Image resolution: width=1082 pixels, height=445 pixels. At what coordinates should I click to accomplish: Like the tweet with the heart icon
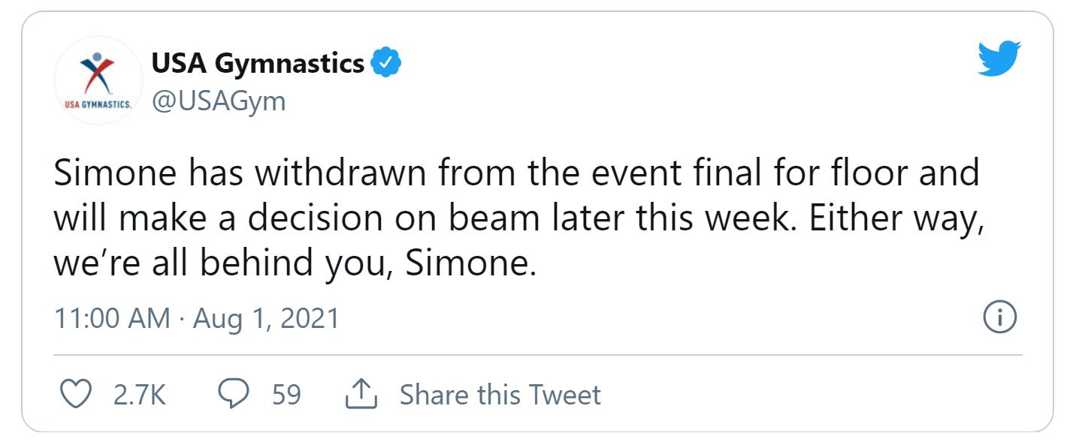pyautogui.click(x=75, y=395)
